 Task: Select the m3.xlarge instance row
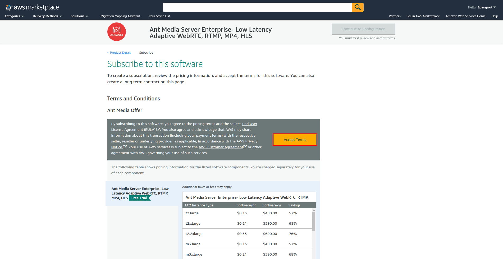(x=247, y=254)
